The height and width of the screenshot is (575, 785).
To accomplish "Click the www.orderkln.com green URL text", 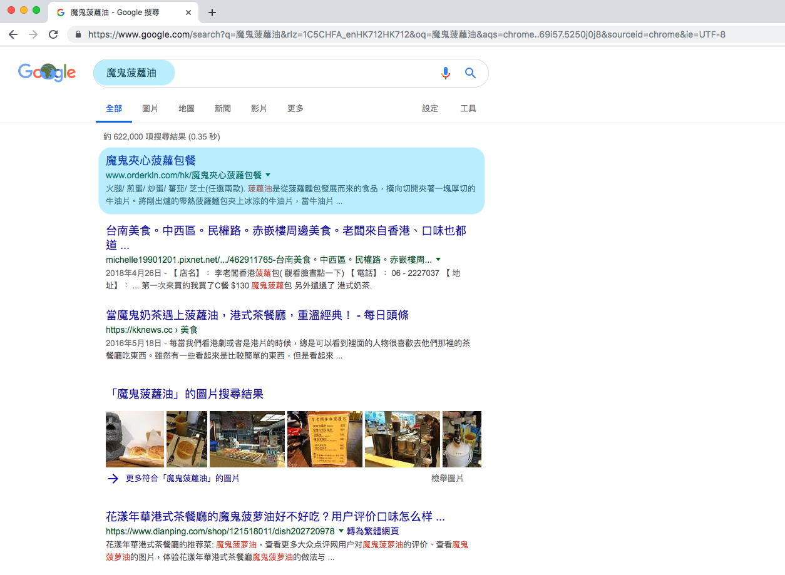I will (183, 175).
